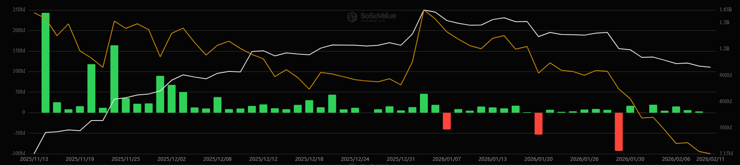Click the 250M left axis label
The height and width of the screenshot is (165, 740).
click(x=19, y=10)
